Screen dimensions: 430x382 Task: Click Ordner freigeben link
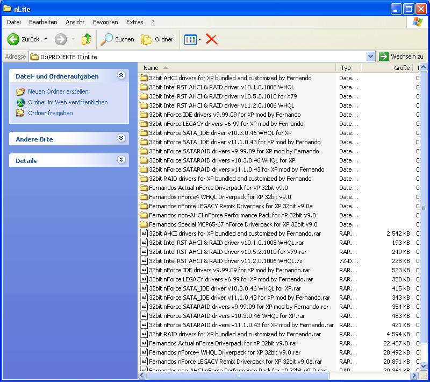51,113
